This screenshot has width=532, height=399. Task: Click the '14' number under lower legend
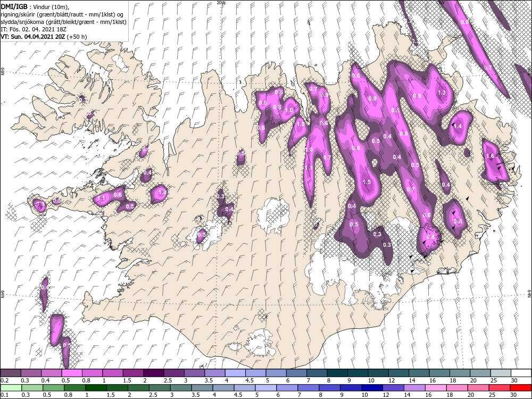406,395
